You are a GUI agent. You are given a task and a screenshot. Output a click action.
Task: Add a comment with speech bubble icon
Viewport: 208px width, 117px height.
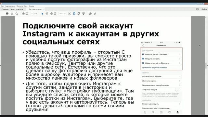(x=90, y=14)
